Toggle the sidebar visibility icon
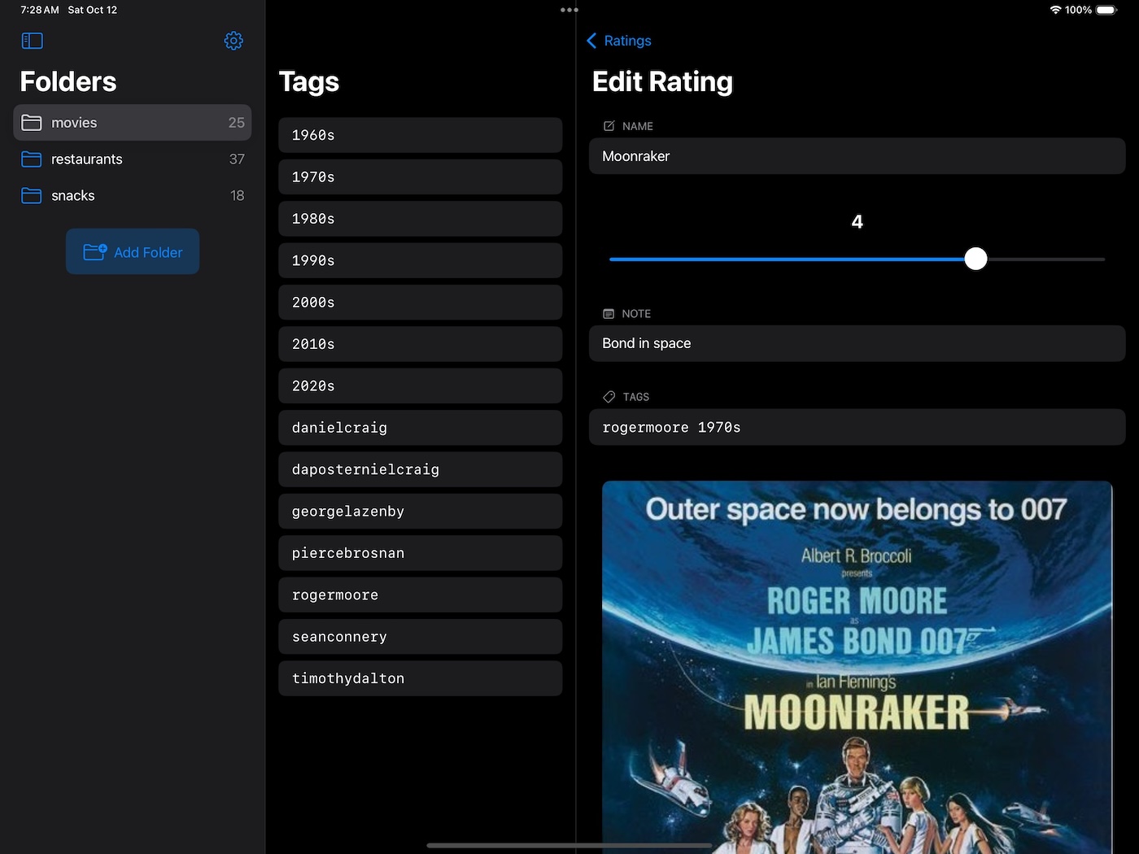Viewport: 1139px width, 854px height. coord(32,41)
